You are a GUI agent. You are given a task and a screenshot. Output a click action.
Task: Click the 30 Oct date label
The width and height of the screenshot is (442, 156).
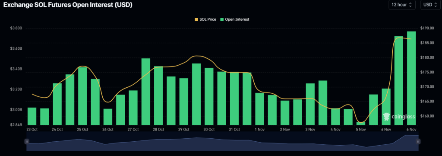tap(209, 130)
